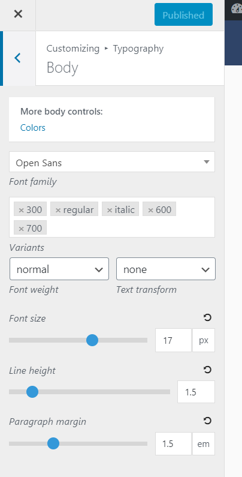Remove the 300 variant tag
The image size is (242, 477).
click(x=21, y=210)
